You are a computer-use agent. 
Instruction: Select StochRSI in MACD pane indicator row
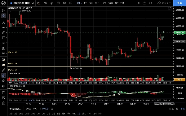(120, 100)
